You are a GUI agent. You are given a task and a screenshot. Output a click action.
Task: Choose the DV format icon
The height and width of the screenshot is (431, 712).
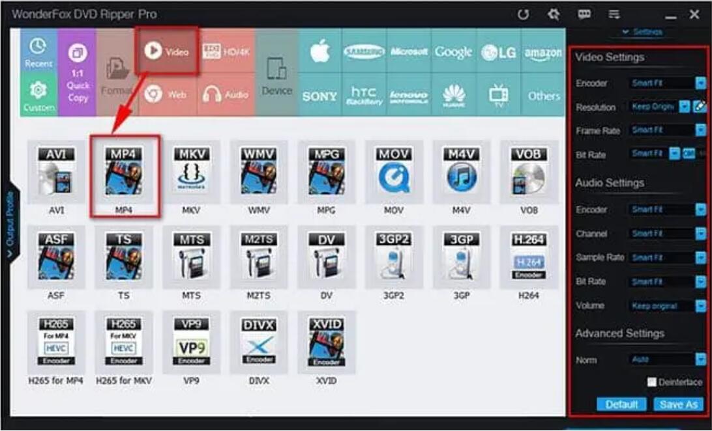(326, 257)
